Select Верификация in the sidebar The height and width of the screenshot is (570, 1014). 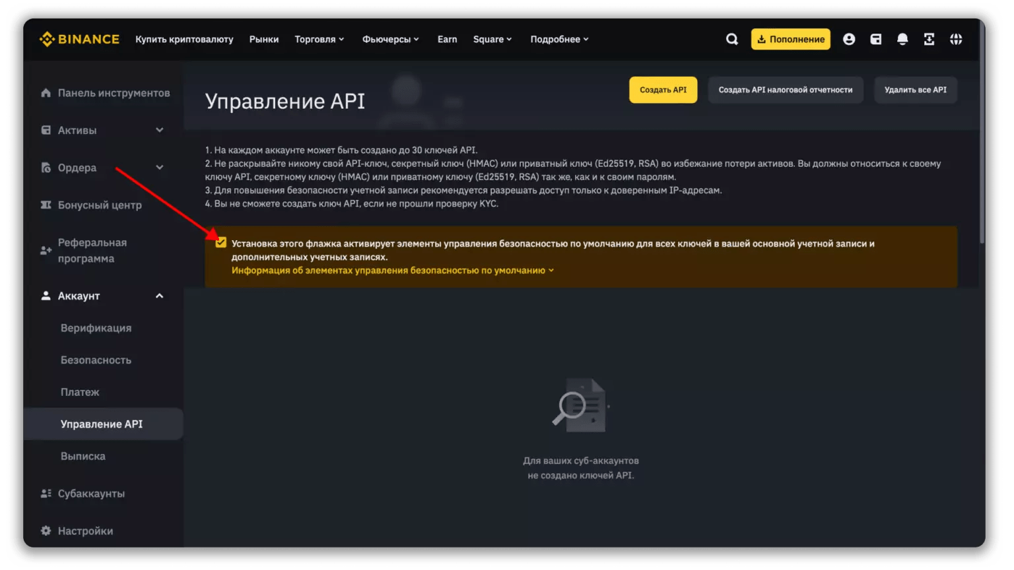pyautogui.click(x=96, y=328)
